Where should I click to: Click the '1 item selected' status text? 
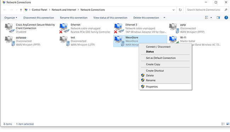tap(25, 124)
